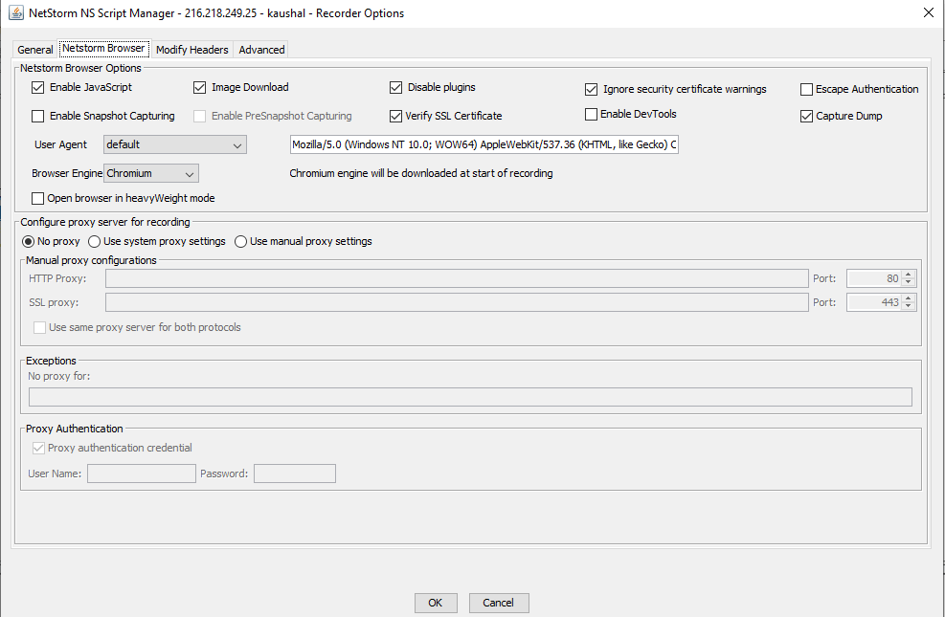Check Use same proxy server for both protocols
Image resolution: width=945 pixels, height=617 pixels.
[40, 327]
